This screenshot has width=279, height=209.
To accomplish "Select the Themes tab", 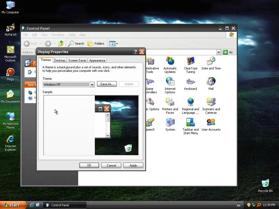I will [x=46, y=60].
